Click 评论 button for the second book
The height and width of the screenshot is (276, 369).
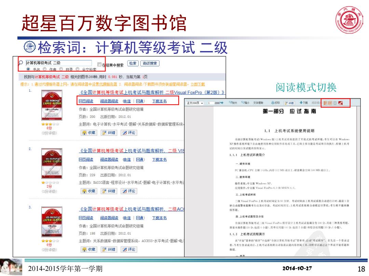129,191
